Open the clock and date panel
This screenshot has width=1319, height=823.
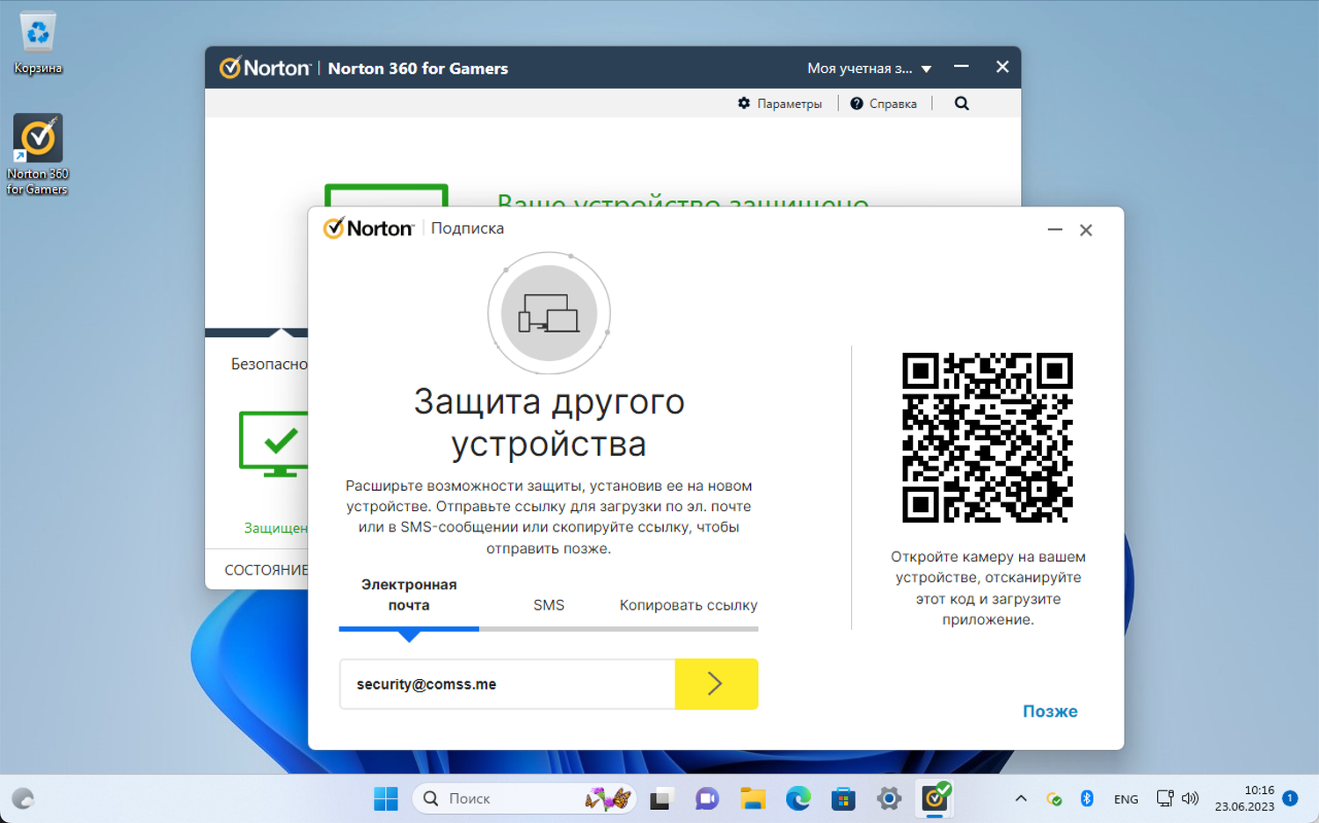point(1244,798)
